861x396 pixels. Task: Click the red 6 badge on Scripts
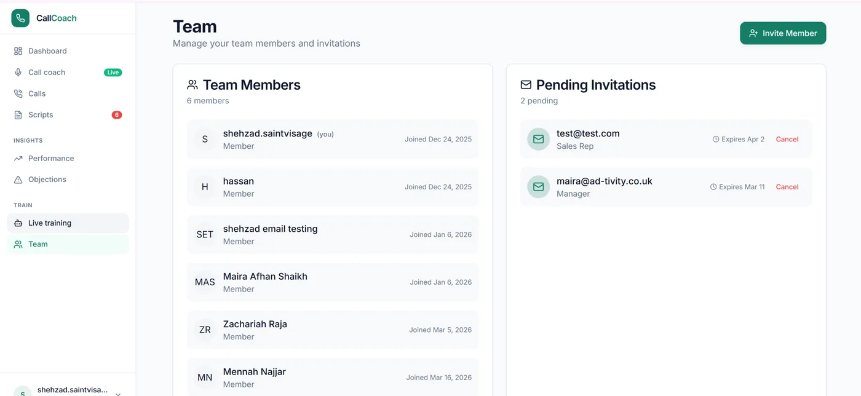(117, 115)
